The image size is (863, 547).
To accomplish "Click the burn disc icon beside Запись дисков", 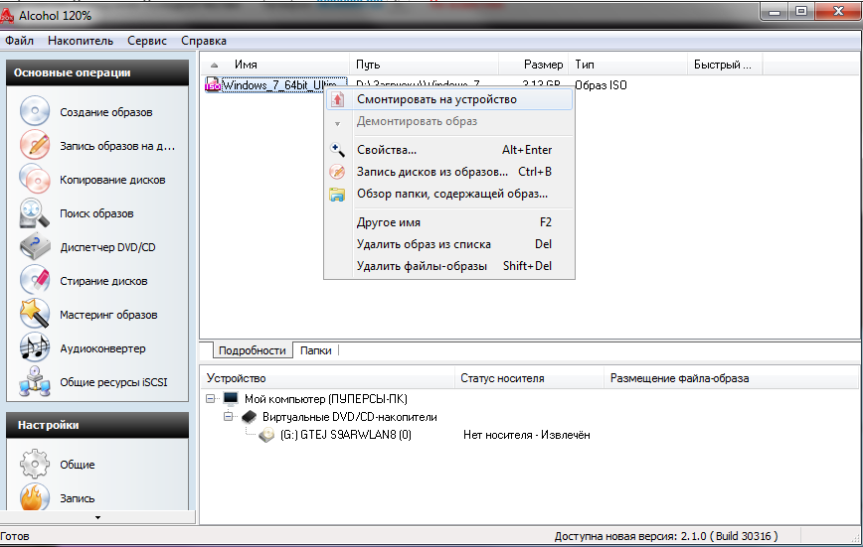I will click(337, 172).
